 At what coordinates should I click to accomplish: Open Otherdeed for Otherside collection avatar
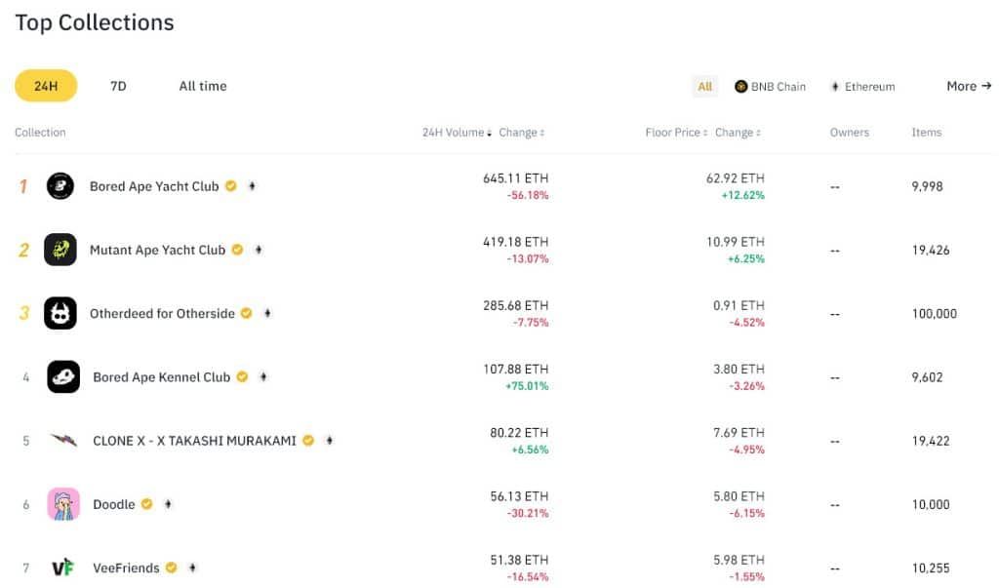point(60,313)
